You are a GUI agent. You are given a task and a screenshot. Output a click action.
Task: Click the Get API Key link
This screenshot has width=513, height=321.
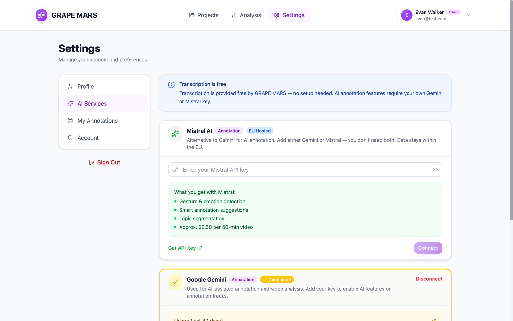pyautogui.click(x=185, y=248)
